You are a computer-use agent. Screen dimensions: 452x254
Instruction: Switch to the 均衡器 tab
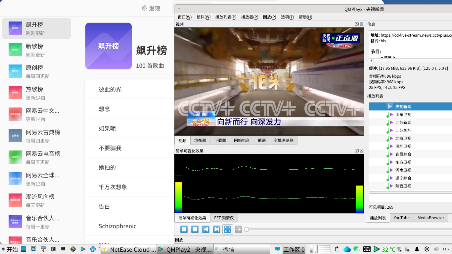coord(200,141)
